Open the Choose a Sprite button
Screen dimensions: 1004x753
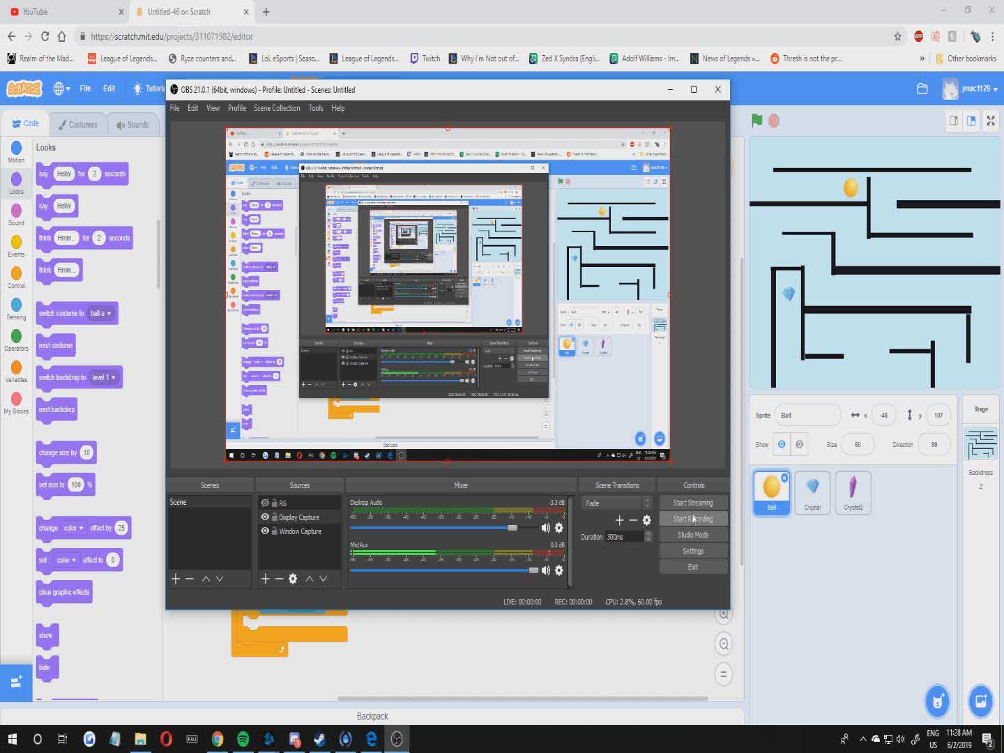938,701
